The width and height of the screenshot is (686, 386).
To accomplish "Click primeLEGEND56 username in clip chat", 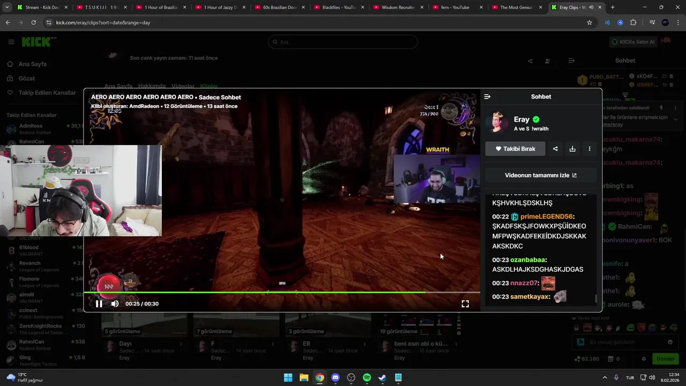I will click(546, 217).
